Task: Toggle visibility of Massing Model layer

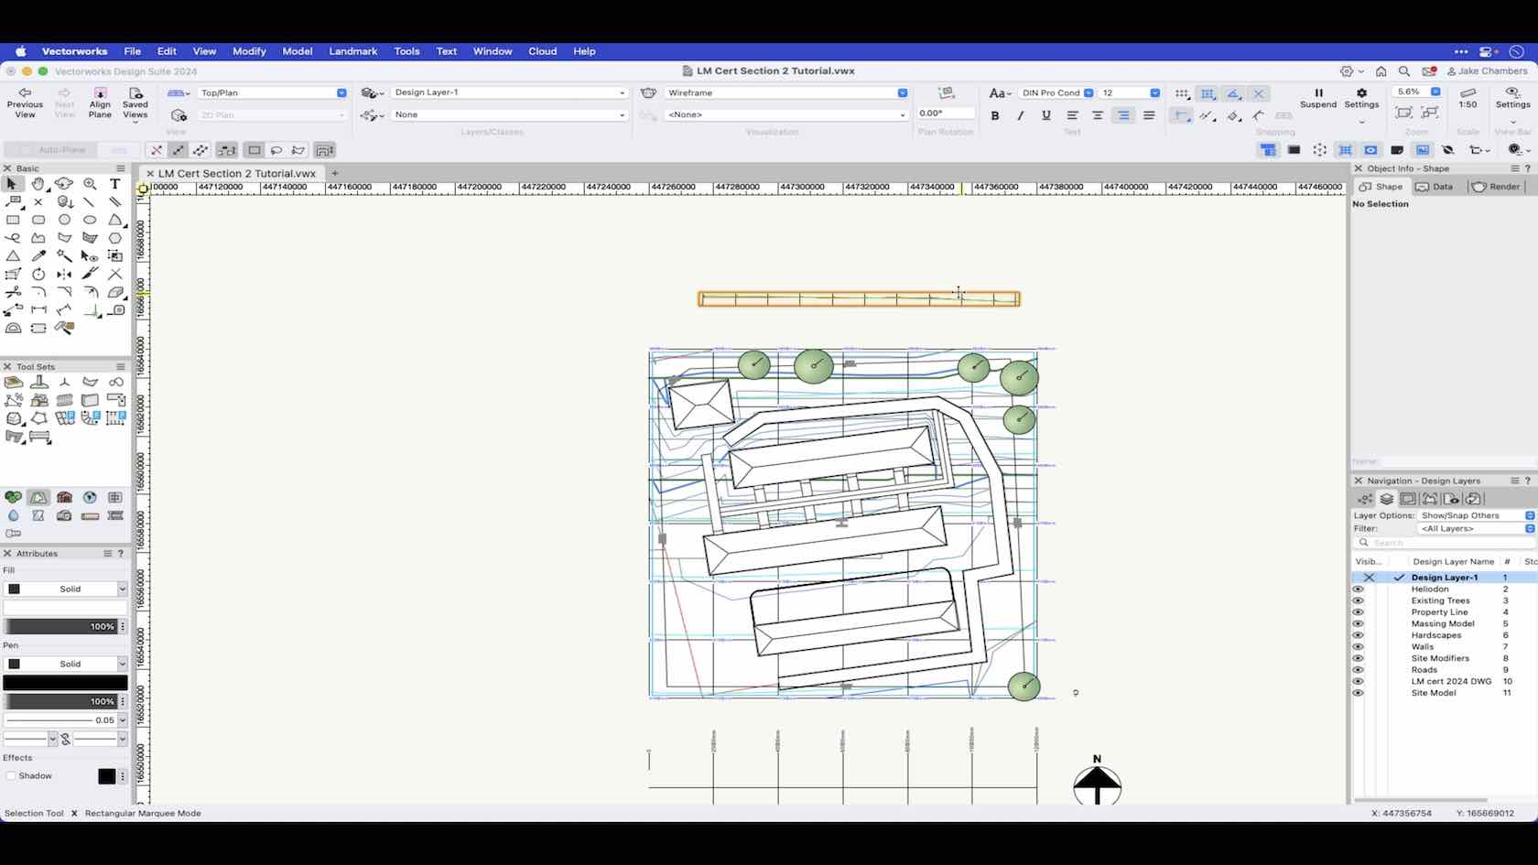Action: click(1359, 624)
